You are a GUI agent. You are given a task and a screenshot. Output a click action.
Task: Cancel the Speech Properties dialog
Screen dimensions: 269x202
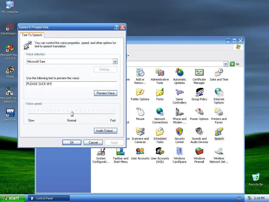(93, 142)
